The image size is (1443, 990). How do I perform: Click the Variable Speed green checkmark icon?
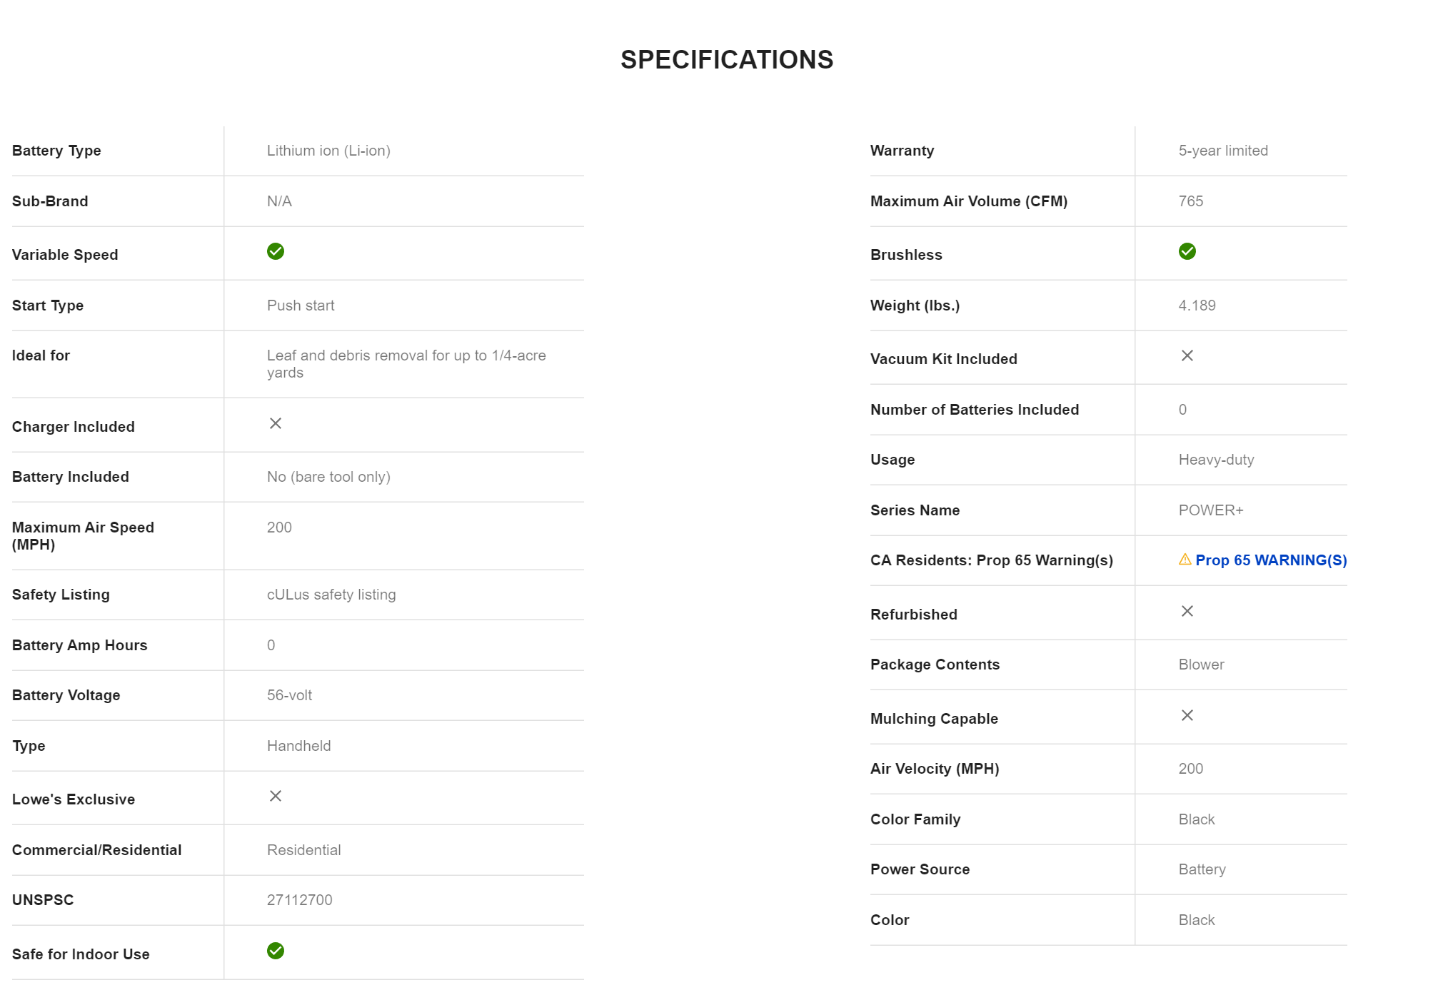275,251
